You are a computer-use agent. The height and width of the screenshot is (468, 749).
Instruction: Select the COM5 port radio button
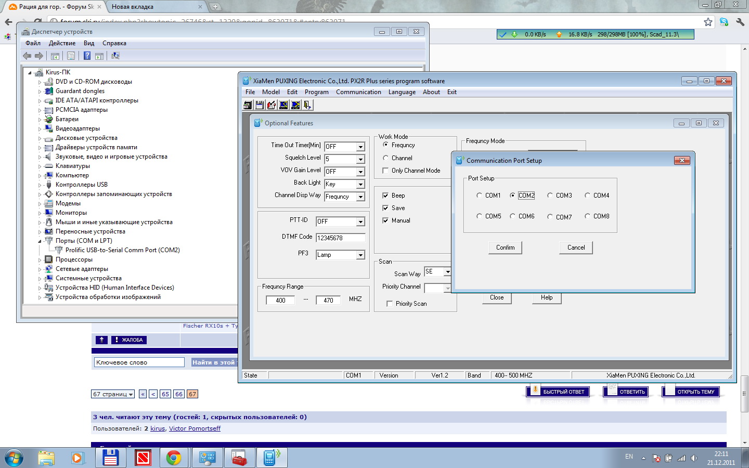(479, 216)
